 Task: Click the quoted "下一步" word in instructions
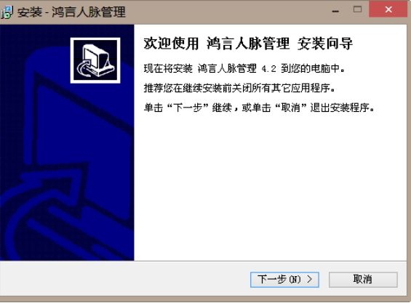point(188,108)
